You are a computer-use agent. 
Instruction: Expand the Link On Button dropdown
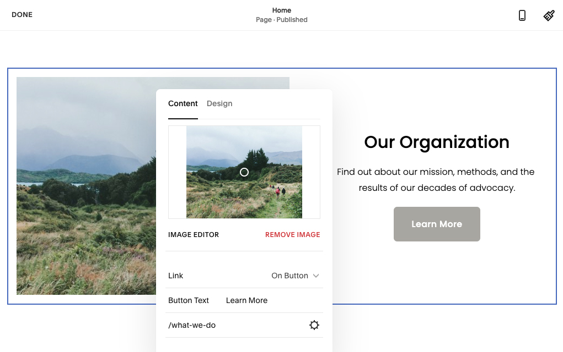(295, 276)
